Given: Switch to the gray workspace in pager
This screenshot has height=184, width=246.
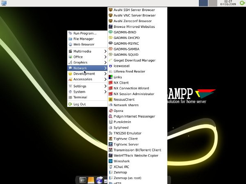Looking at the screenshot, I should pyautogui.click(x=212, y=3).
